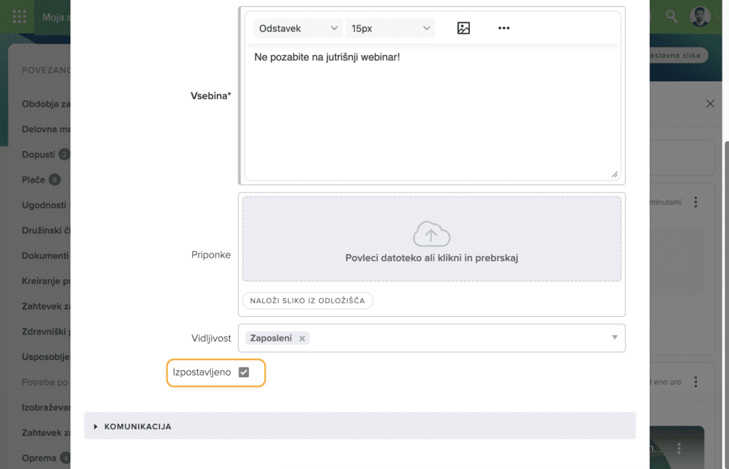Click into the Vsebina text editor area
This screenshot has width=729, height=469.
pyautogui.click(x=431, y=114)
